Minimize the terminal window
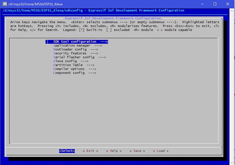This screenshot has height=165, width=235. click(x=202, y=4)
